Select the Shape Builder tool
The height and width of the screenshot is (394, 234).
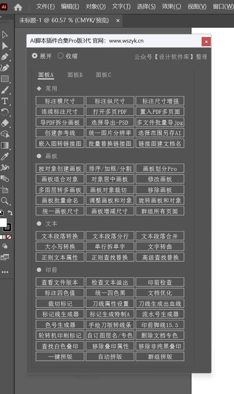tap(5, 134)
